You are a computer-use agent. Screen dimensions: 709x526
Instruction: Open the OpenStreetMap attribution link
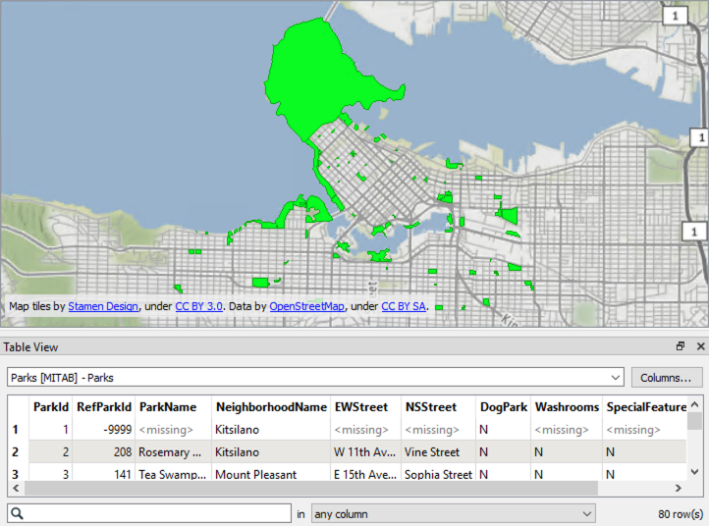(x=306, y=306)
